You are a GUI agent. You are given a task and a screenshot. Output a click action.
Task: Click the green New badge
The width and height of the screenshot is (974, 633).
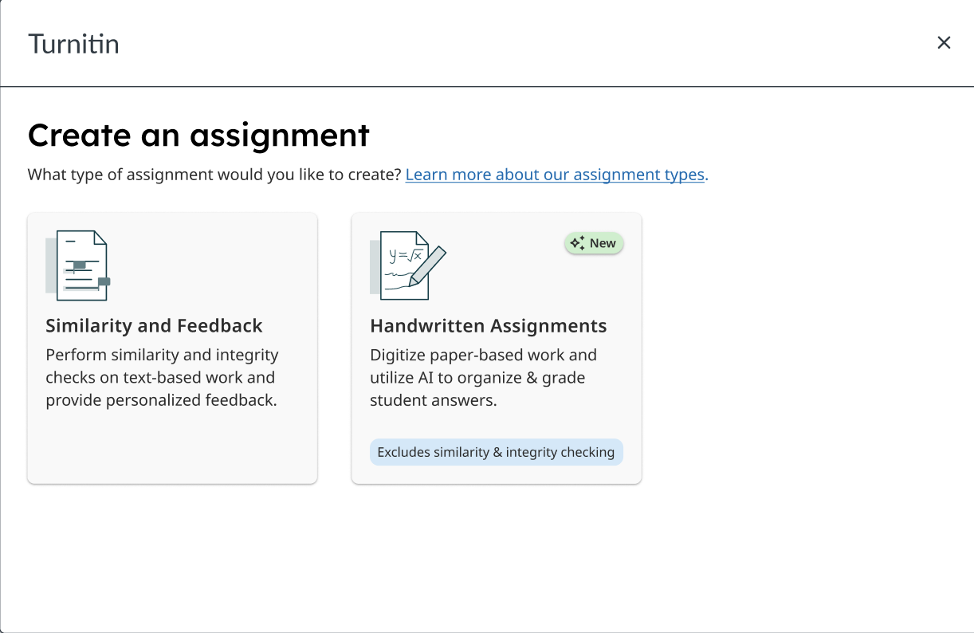[594, 243]
